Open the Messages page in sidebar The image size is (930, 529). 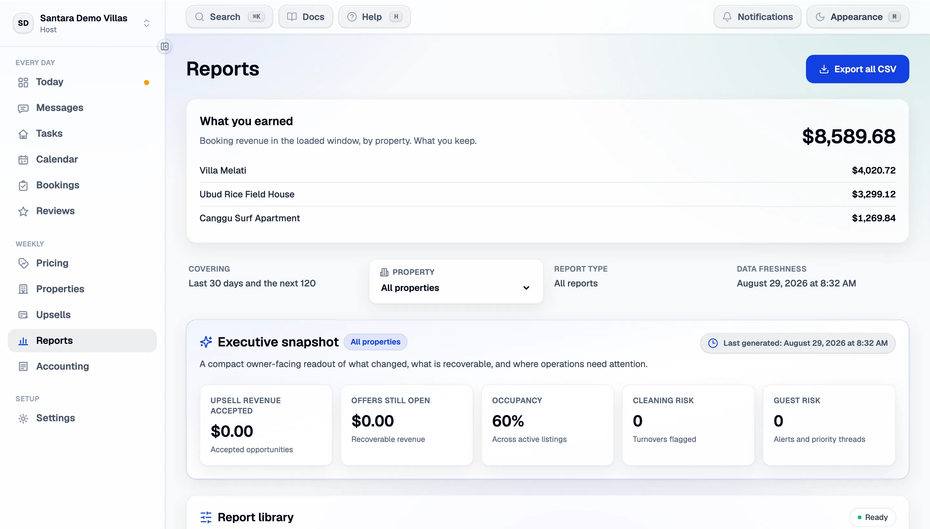pyautogui.click(x=82, y=108)
